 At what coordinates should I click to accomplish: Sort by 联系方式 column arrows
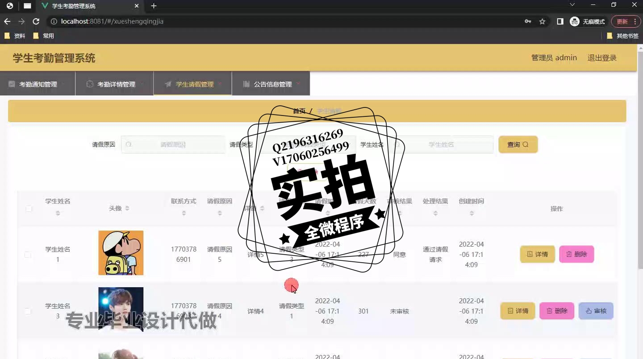pos(184,214)
